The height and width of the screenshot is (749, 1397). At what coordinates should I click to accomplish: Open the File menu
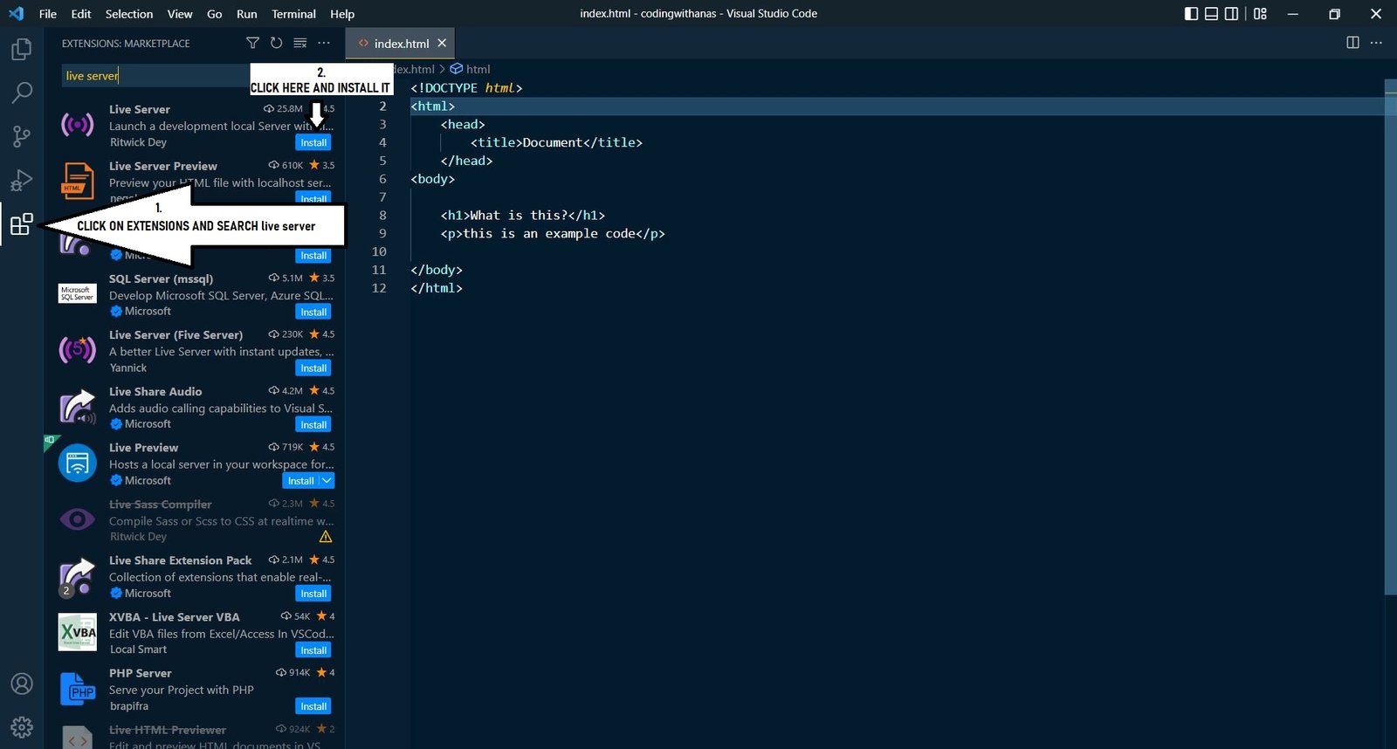pos(48,14)
